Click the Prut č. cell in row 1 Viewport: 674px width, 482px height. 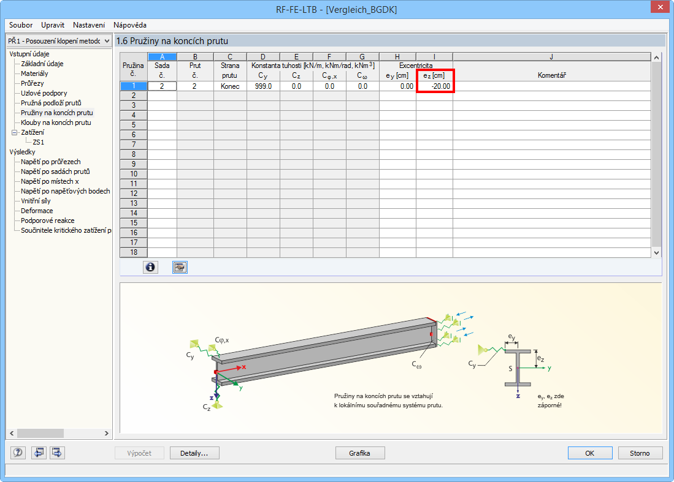pos(195,86)
